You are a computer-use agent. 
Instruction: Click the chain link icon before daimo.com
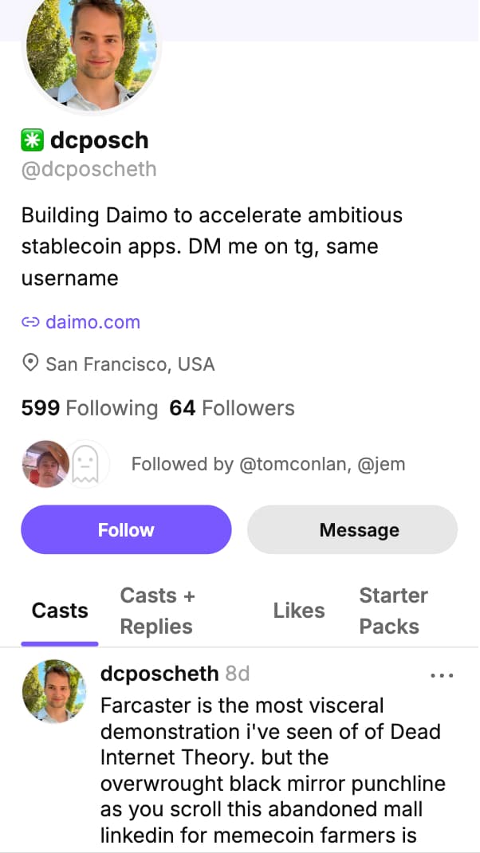(x=30, y=323)
